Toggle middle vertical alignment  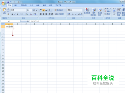[43, 10]
